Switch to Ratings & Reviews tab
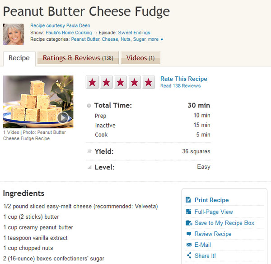Image resolution: width=271 pixels, height=264 pixels. (78, 58)
